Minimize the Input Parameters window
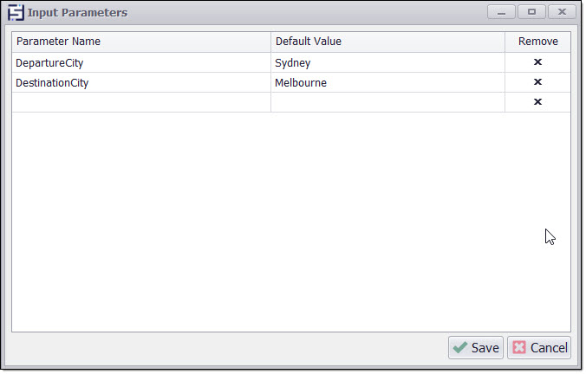 (501, 12)
